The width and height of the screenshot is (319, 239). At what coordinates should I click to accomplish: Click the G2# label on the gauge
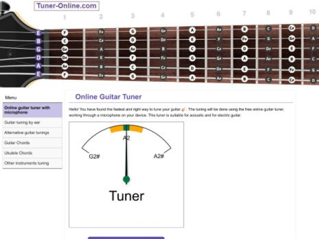[x=95, y=157]
